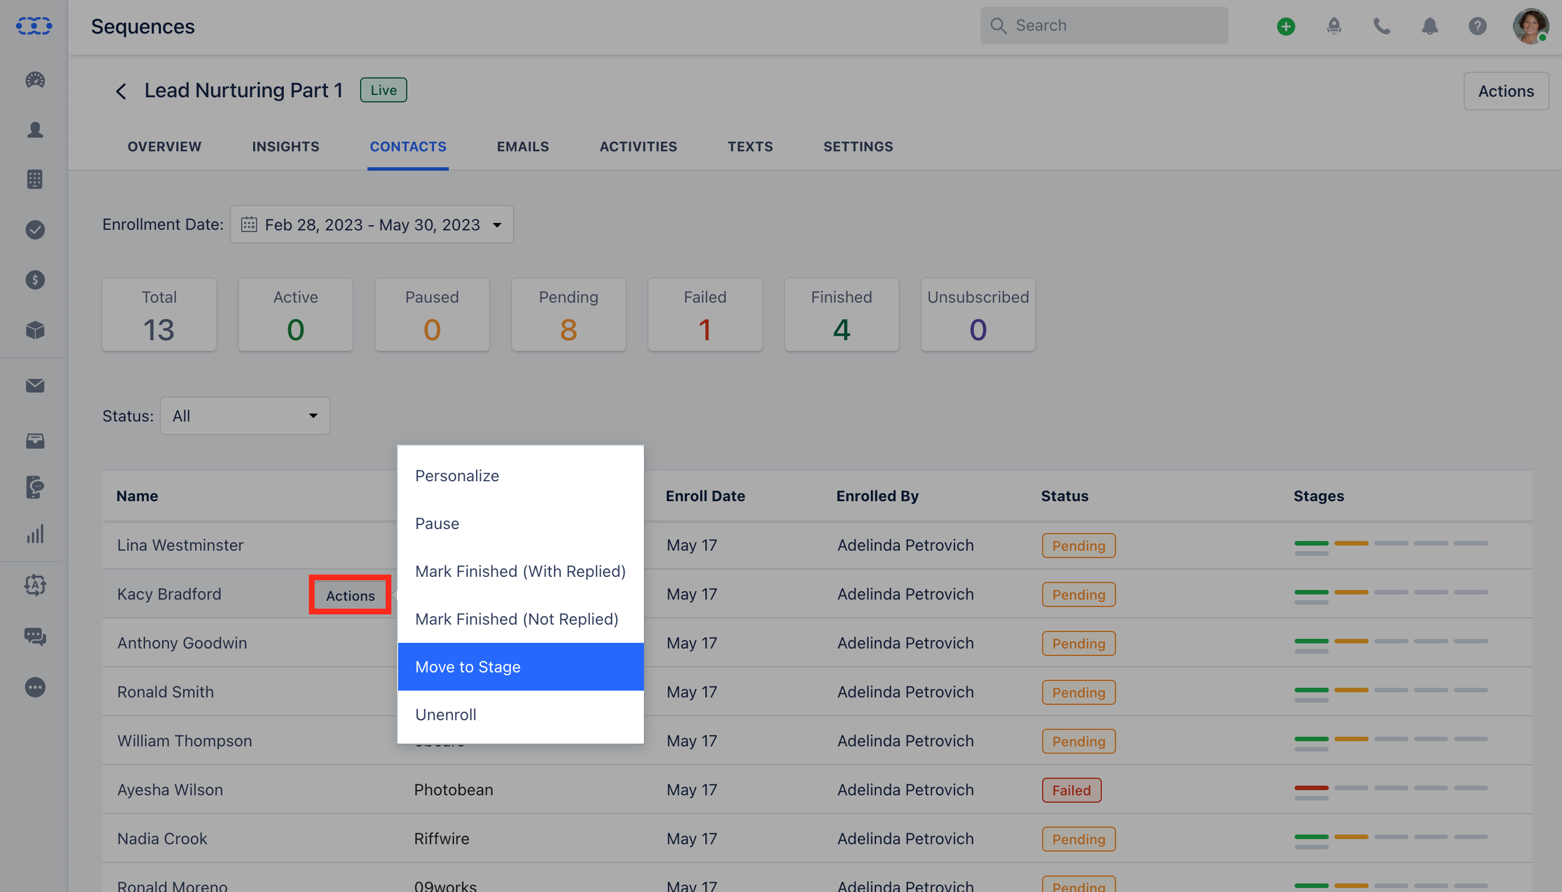Open the Deals dollar icon in sidebar
Viewport: 1562px width, 892px height.
click(35, 280)
